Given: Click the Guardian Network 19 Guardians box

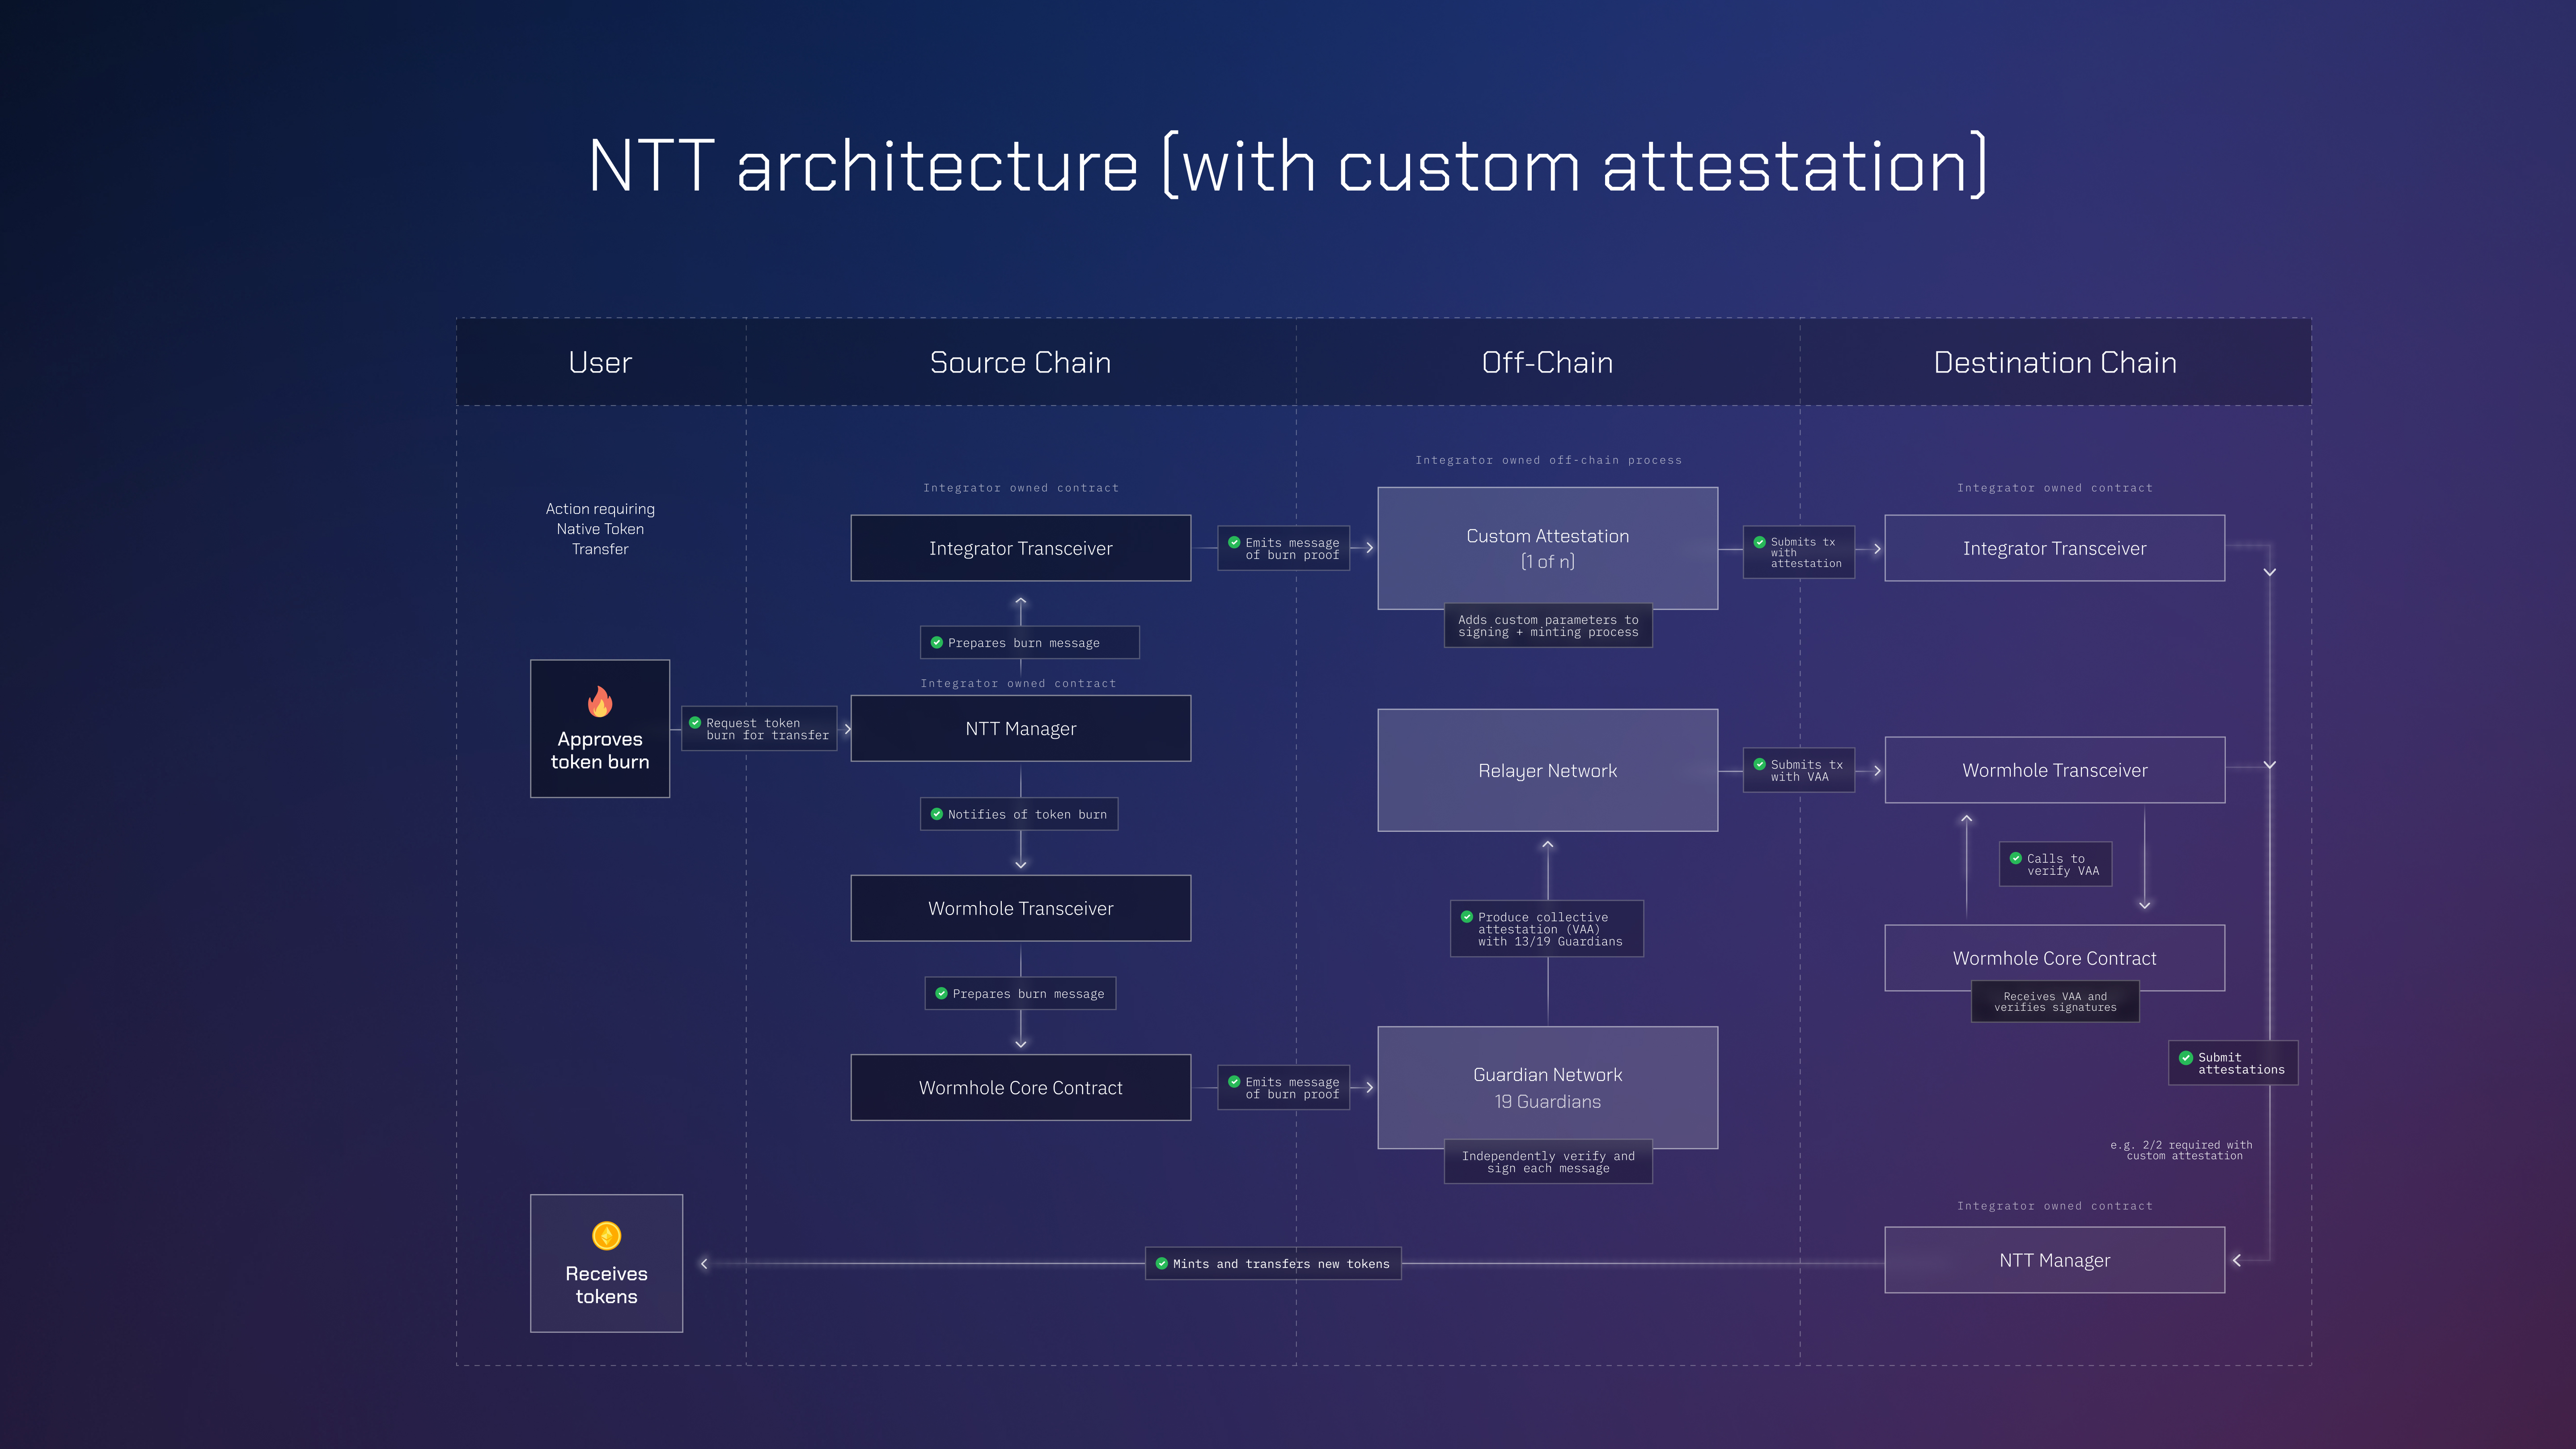Looking at the screenshot, I should pyautogui.click(x=1548, y=1087).
